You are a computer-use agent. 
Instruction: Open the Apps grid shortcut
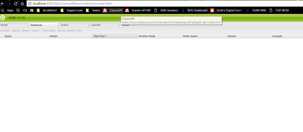click(x=8, y=10)
